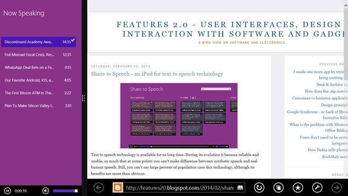This screenshot has height=196, width=348.
Task: Open the page tools wrench icon
Action: point(317,188)
